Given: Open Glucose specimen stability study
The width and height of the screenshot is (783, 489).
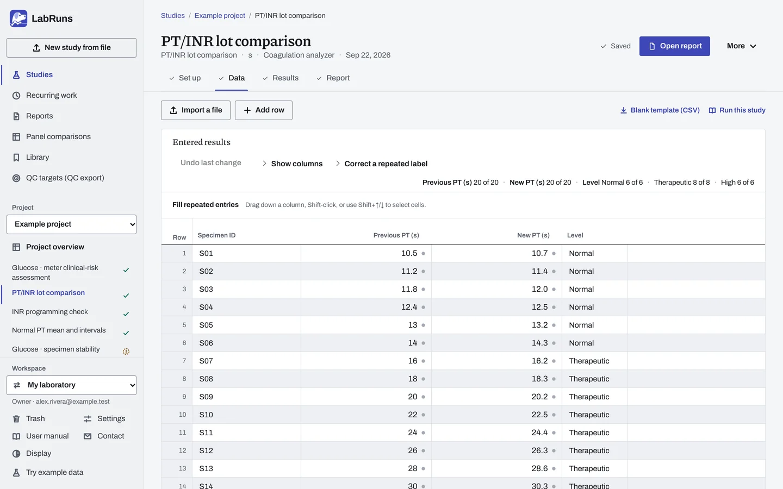Looking at the screenshot, I should click(71, 350).
